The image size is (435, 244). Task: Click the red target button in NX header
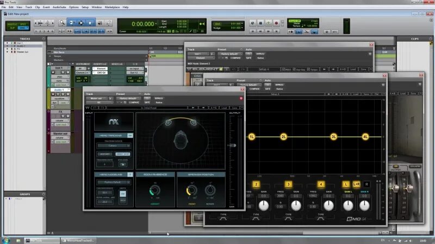(x=241, y=98)
